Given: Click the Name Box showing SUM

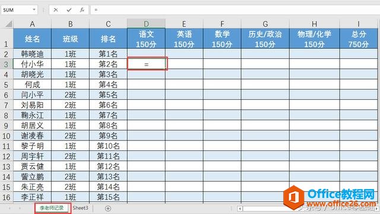Looking at the screenshot, I should pyautogui.click(x=17, y=10).
